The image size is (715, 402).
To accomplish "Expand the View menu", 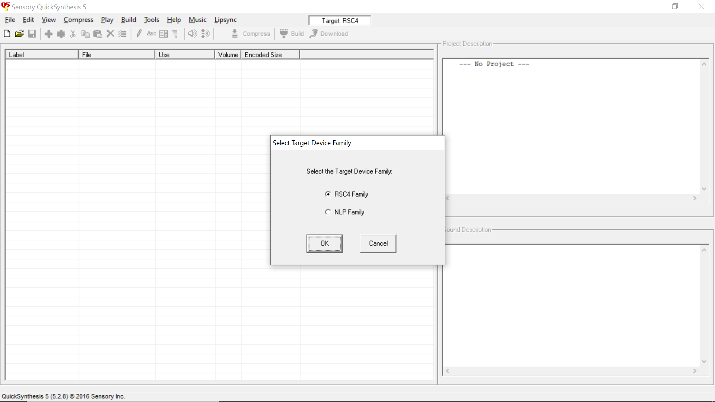I will [x=49, y=20].
